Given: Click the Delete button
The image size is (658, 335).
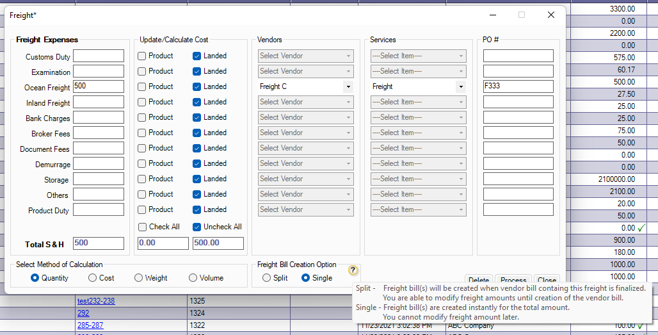Looking at the screenshot, I should tap(479, 280).
